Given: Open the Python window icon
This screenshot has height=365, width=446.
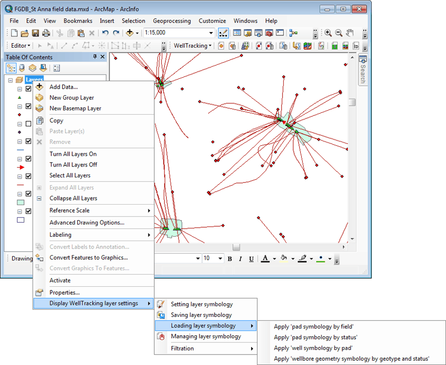Looking at the screenshot, I should 280,33.
